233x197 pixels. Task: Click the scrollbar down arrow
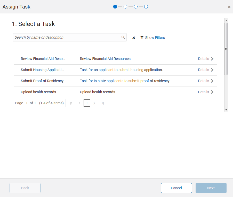(226, 110)
